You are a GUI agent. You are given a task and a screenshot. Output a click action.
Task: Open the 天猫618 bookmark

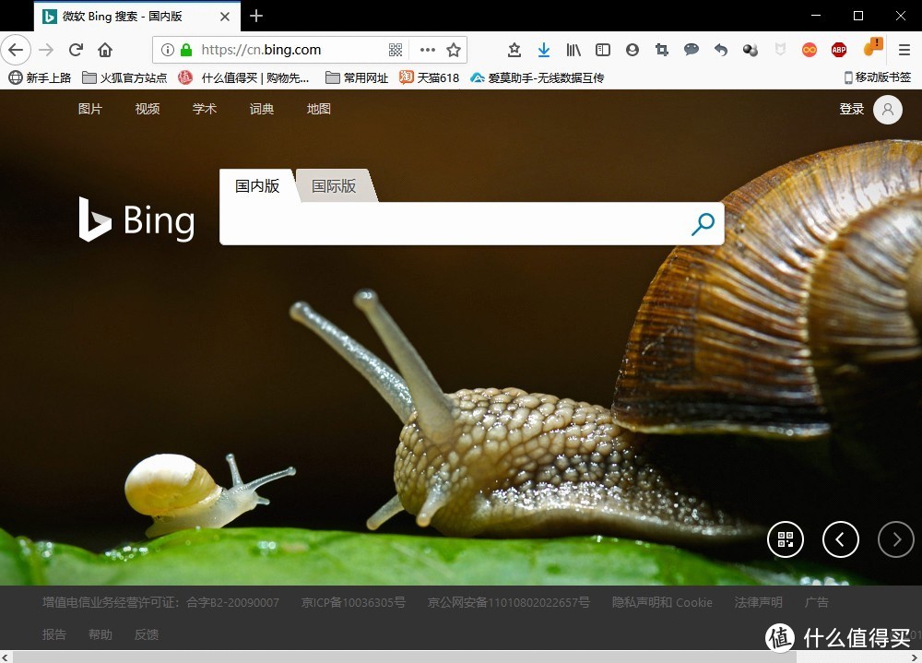pyautogui.click(x=430, y=77)
